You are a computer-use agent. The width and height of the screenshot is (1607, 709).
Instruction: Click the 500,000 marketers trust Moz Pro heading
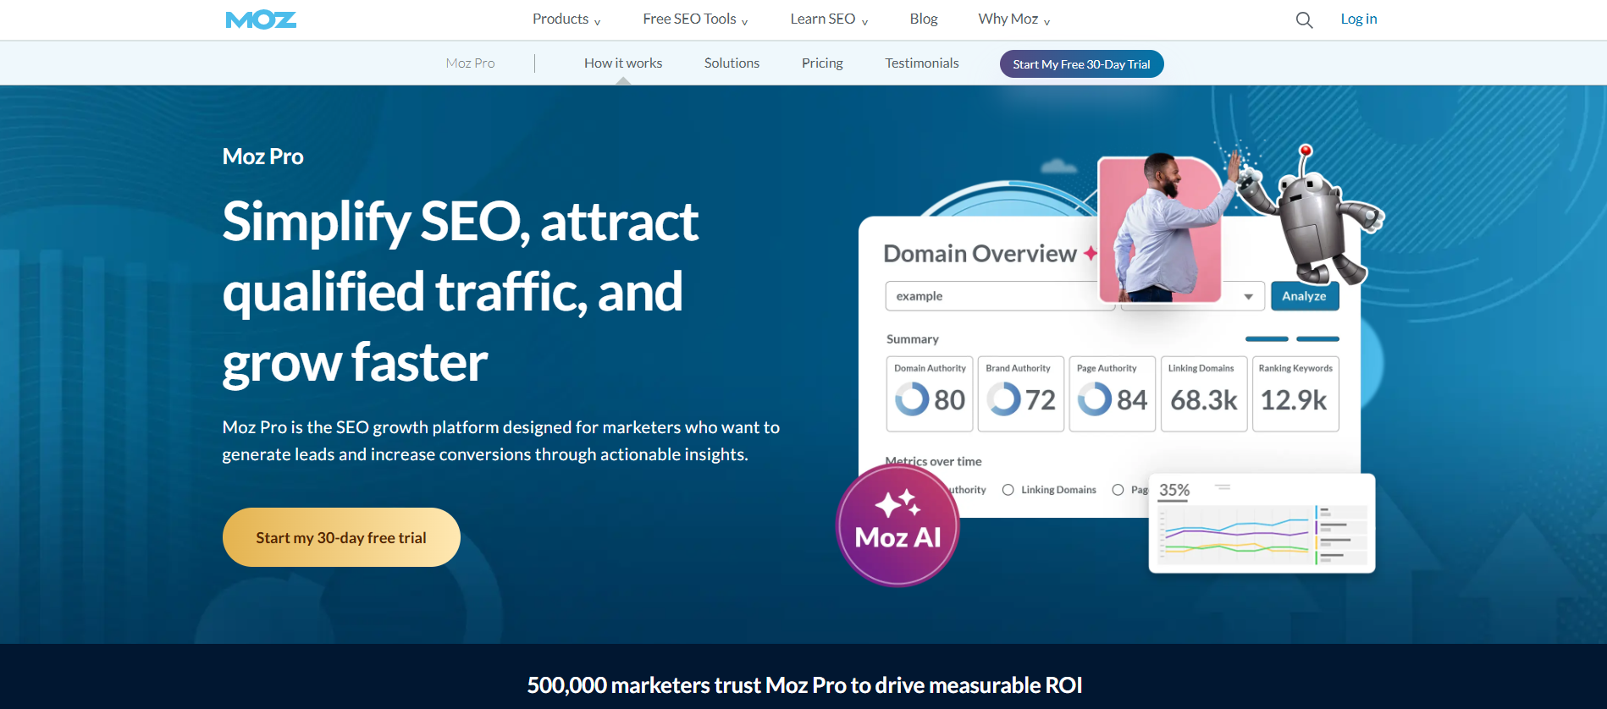pos(804,685)
